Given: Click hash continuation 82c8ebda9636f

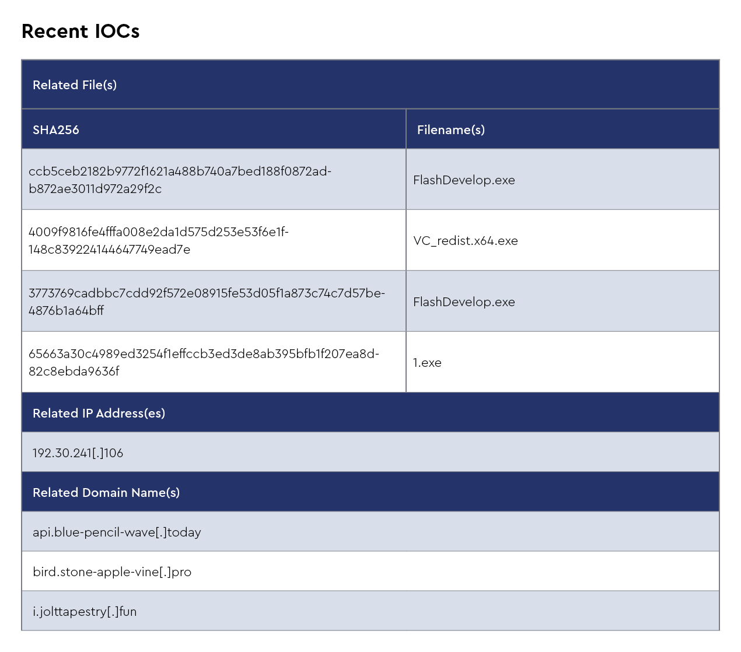Looking at the screenshot, I should pos(74,371).
